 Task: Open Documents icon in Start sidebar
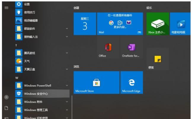[x=6, y=108]
